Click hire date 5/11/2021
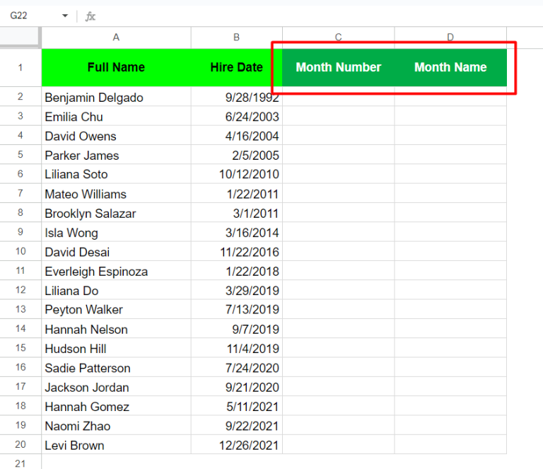This screenshot has height=469, width=543. (x=237, y=406)
